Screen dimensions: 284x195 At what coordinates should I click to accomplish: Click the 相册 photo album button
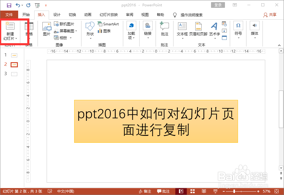pos(61,38)
